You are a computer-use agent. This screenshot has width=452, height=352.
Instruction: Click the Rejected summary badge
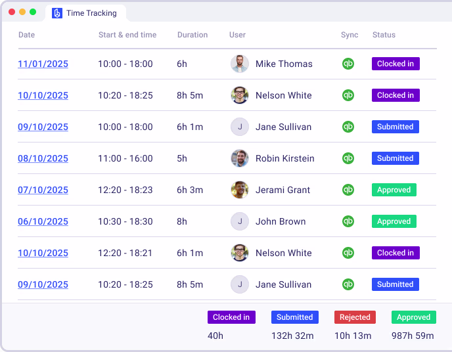pyautogui.click(x=355, y=317)
